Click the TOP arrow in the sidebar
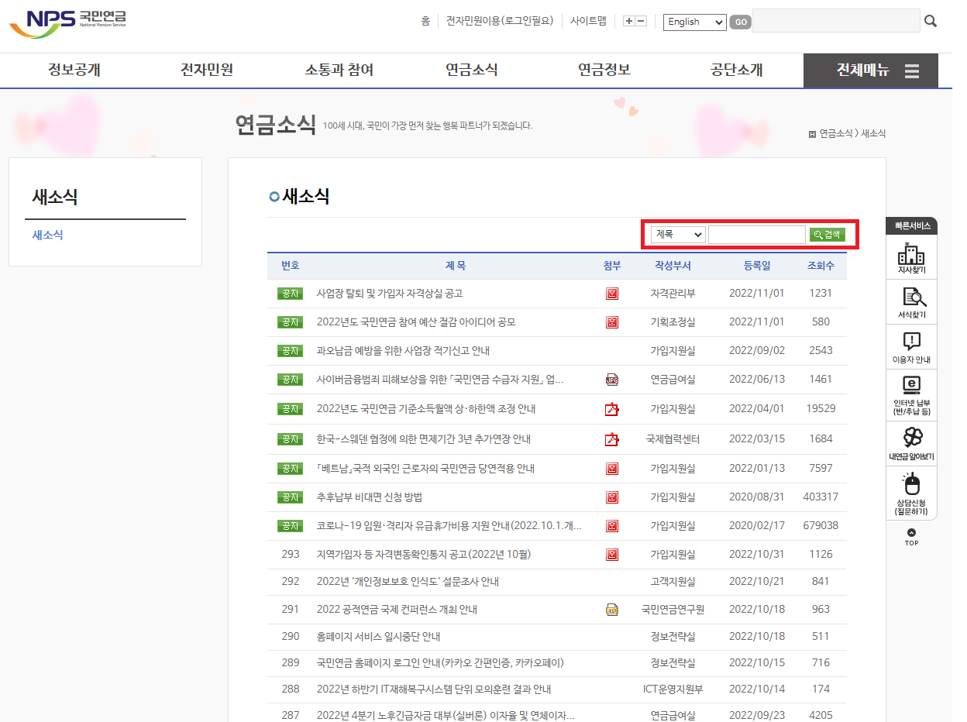This screenshot has width=967, height=722. click(911, 535)
